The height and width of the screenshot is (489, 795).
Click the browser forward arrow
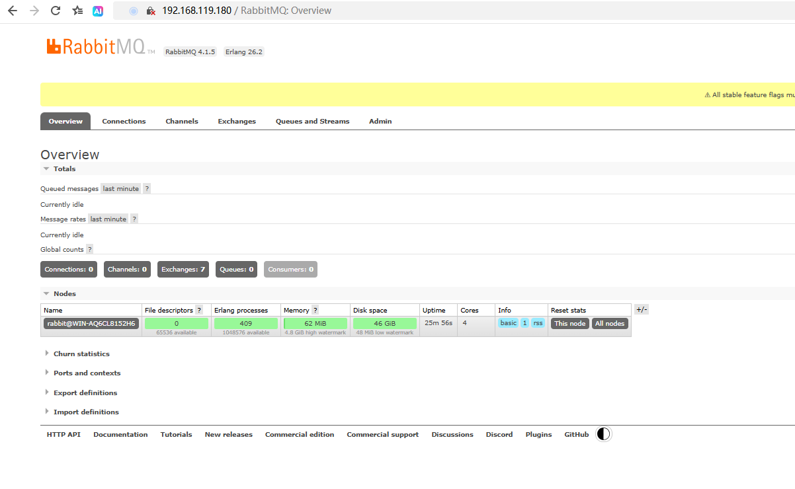(34, 11)
